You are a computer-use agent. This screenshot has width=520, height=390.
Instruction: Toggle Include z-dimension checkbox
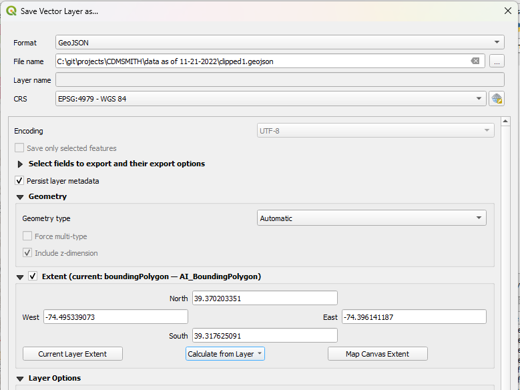pyautogui.click(x=27, y=252)
